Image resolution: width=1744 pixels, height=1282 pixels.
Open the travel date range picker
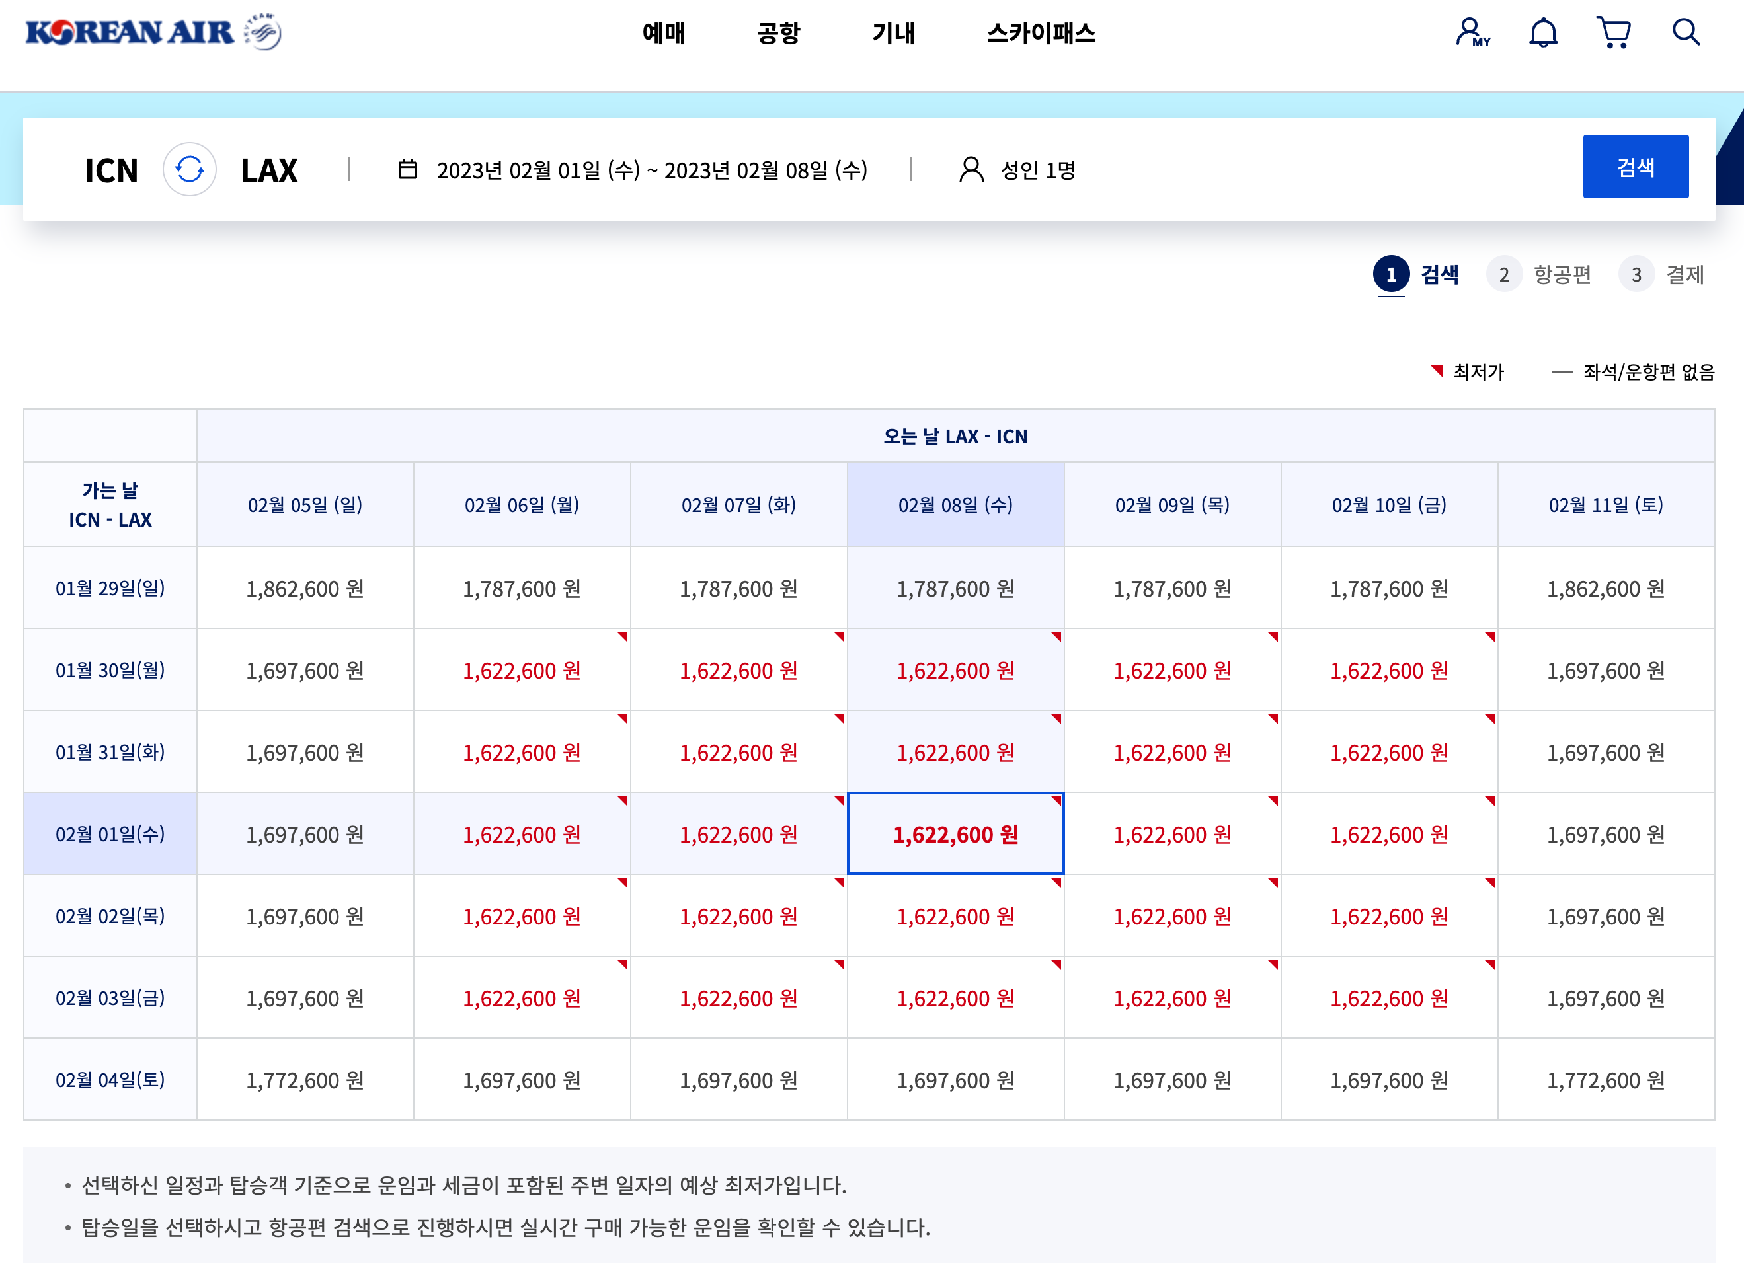pyautogui.click(x=651, y=170)
